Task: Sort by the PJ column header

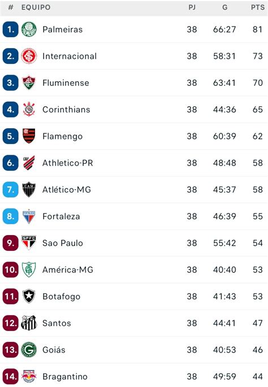Action: click(192, 7)
